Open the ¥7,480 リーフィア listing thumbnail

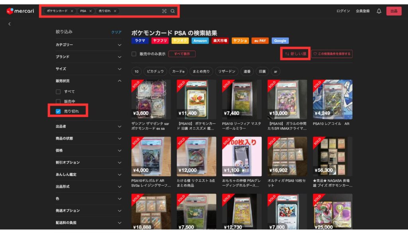242,99
